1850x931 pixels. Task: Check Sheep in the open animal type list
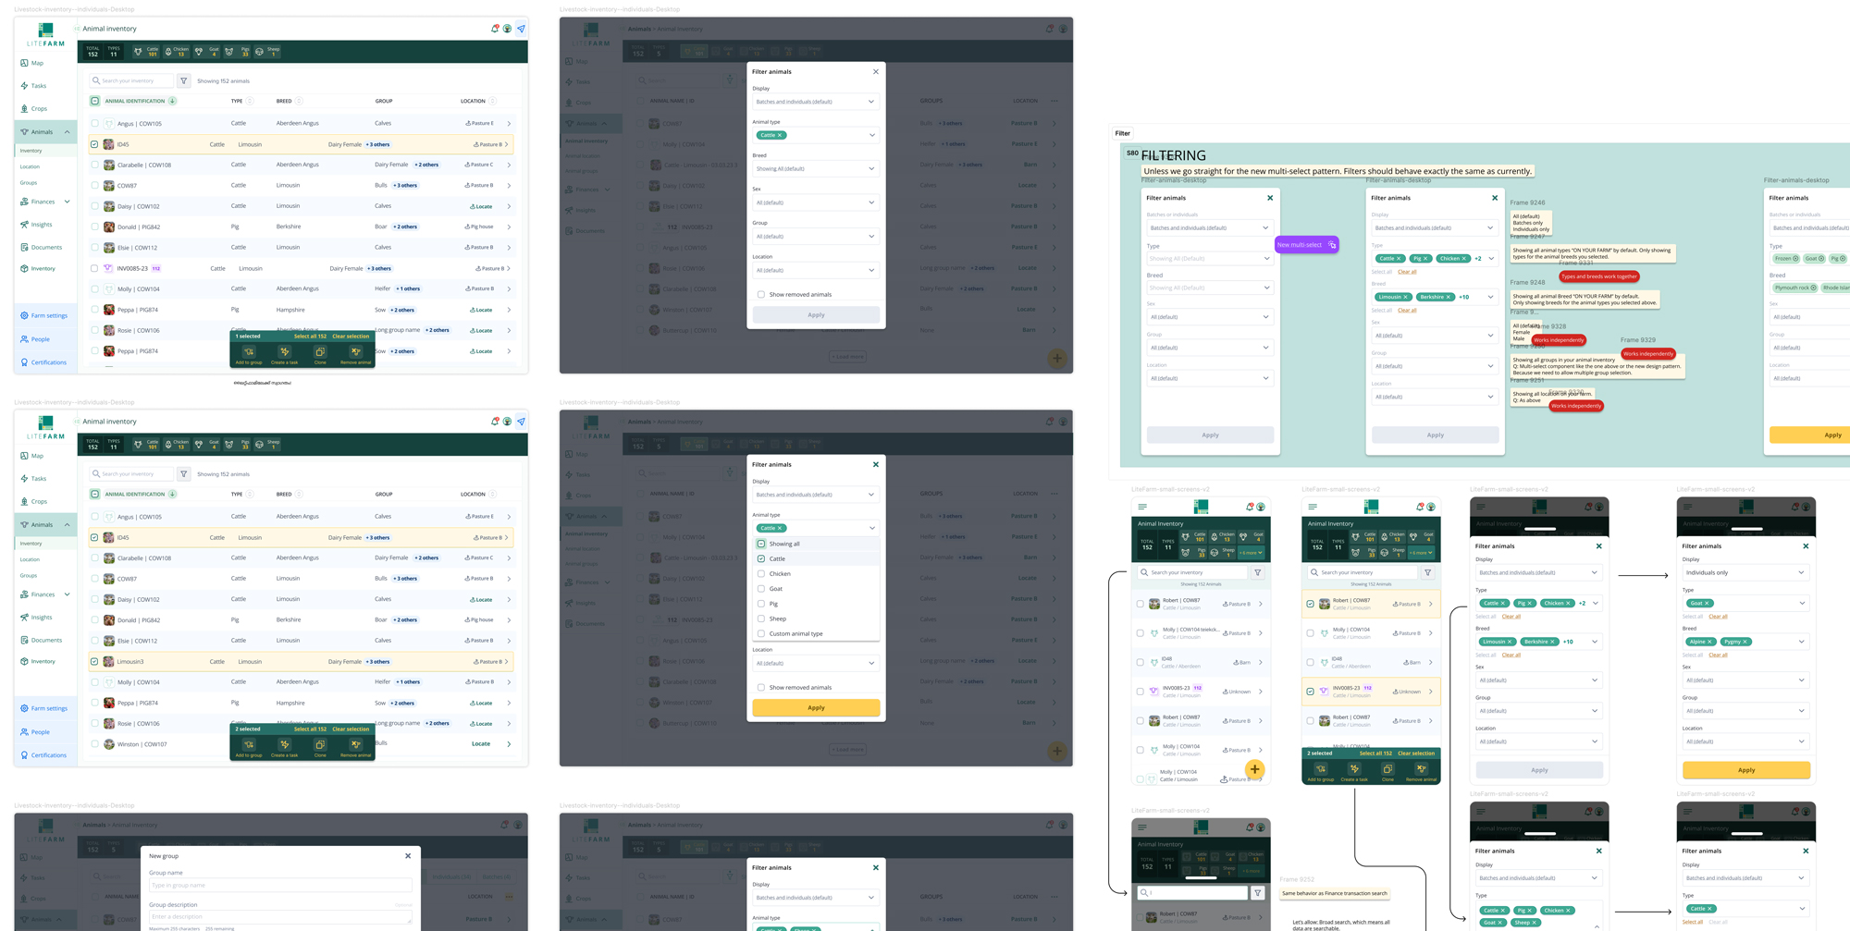pos(761,619)
